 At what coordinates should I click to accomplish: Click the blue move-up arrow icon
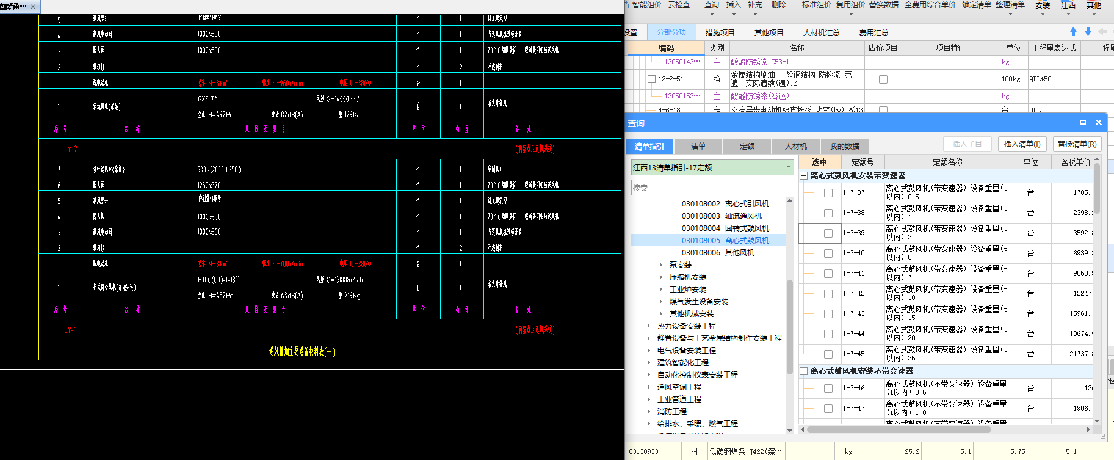[x=1074, y=32]
